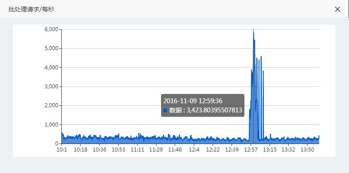Click the blue 数据 series dot in tooltip
Viewport: 349px width, 173px height.
[165, 110]
